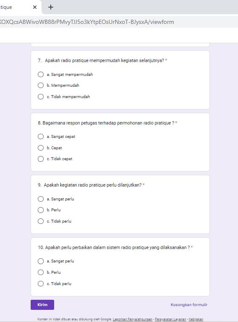Open Persyaratan Layanan link
The width and height of the screenshot is (238, 322).
pos(170,319)
